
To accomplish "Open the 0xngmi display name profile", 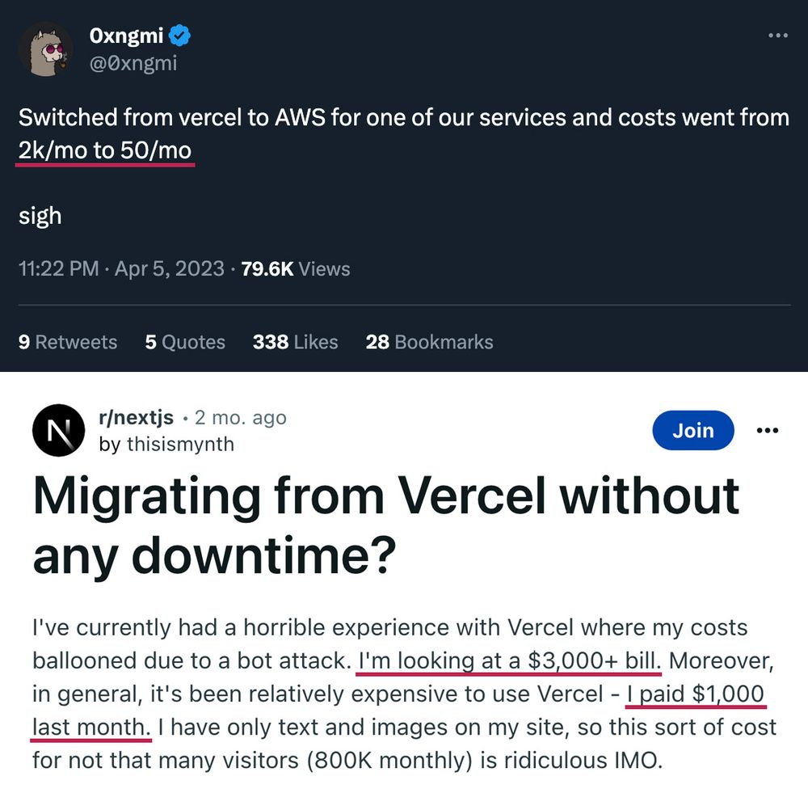I will click(126, 36).
